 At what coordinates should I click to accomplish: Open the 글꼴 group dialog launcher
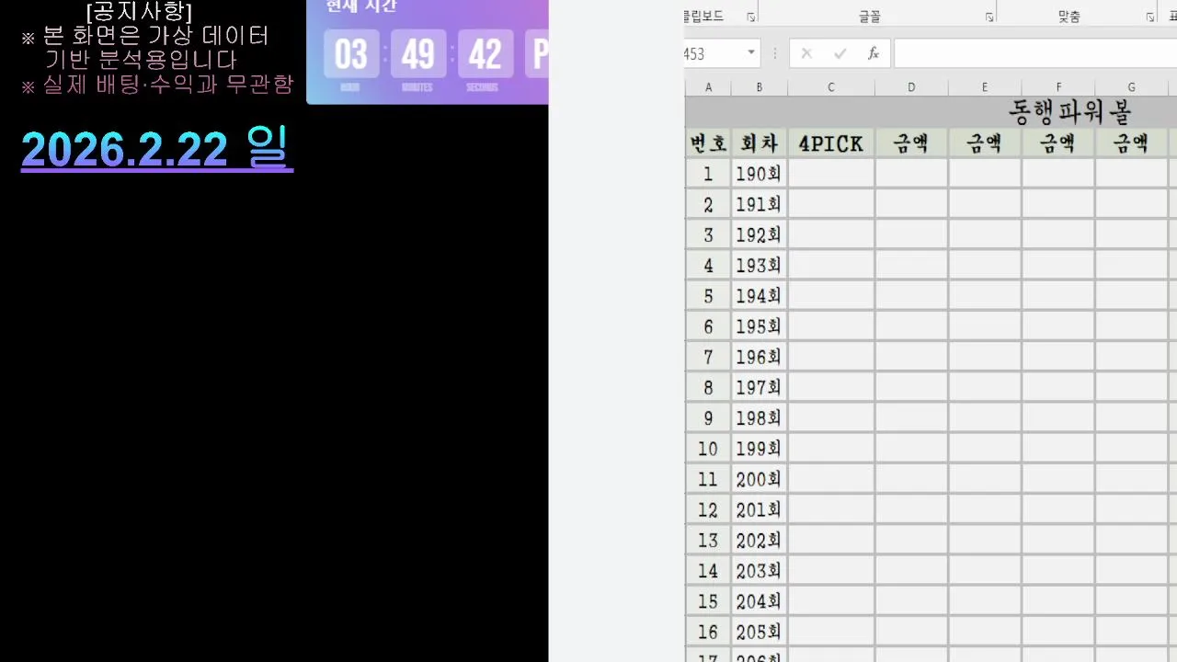point(989,17)
